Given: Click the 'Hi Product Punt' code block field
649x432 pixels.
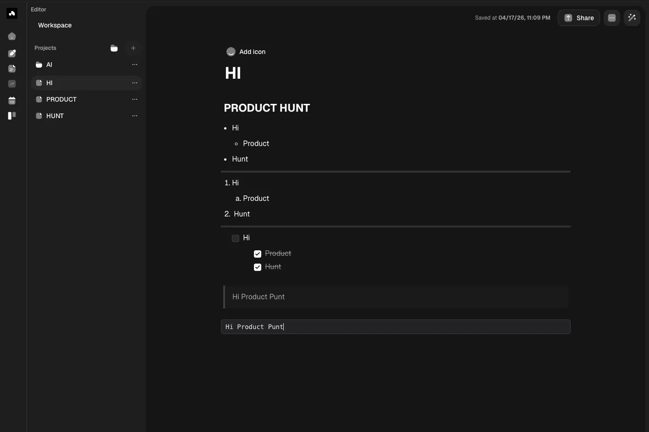Looking at the screenshot, I should pyautogui.click(x=396, y=327).
